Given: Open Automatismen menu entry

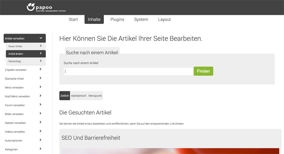Looking at the screenshot, I should [x=13, y=141].
